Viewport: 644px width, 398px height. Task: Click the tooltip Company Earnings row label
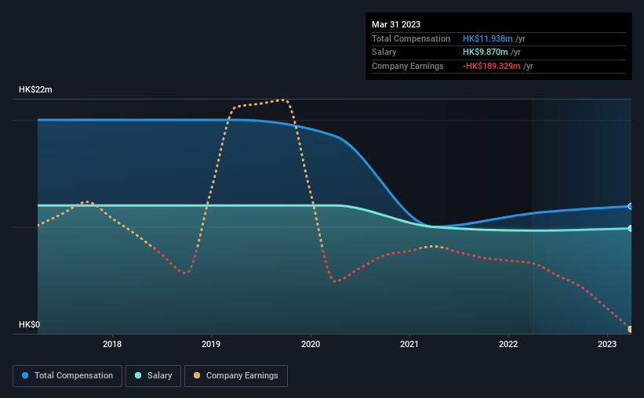(407, 66)
